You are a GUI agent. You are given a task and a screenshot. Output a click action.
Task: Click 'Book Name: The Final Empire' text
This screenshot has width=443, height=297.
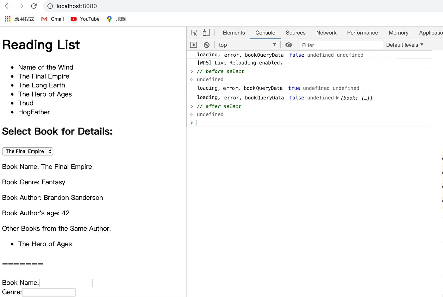point(47,167)
